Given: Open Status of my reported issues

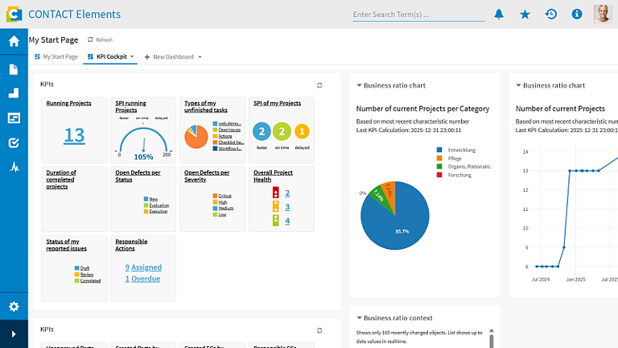Looking at the screenshot, I should tap(66, 245).
